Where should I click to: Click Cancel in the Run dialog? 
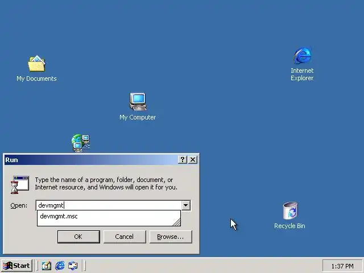click(125, 237)
